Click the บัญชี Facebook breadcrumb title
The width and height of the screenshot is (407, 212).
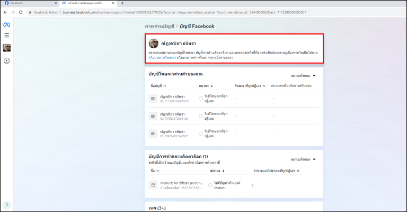pos(197,26)
